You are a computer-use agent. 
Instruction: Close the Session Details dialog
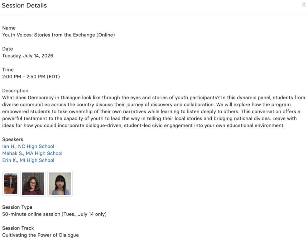[304, 5]
